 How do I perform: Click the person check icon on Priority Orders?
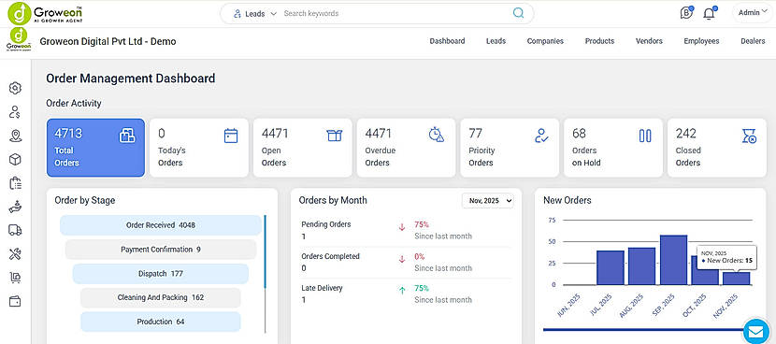pos(541,136)
